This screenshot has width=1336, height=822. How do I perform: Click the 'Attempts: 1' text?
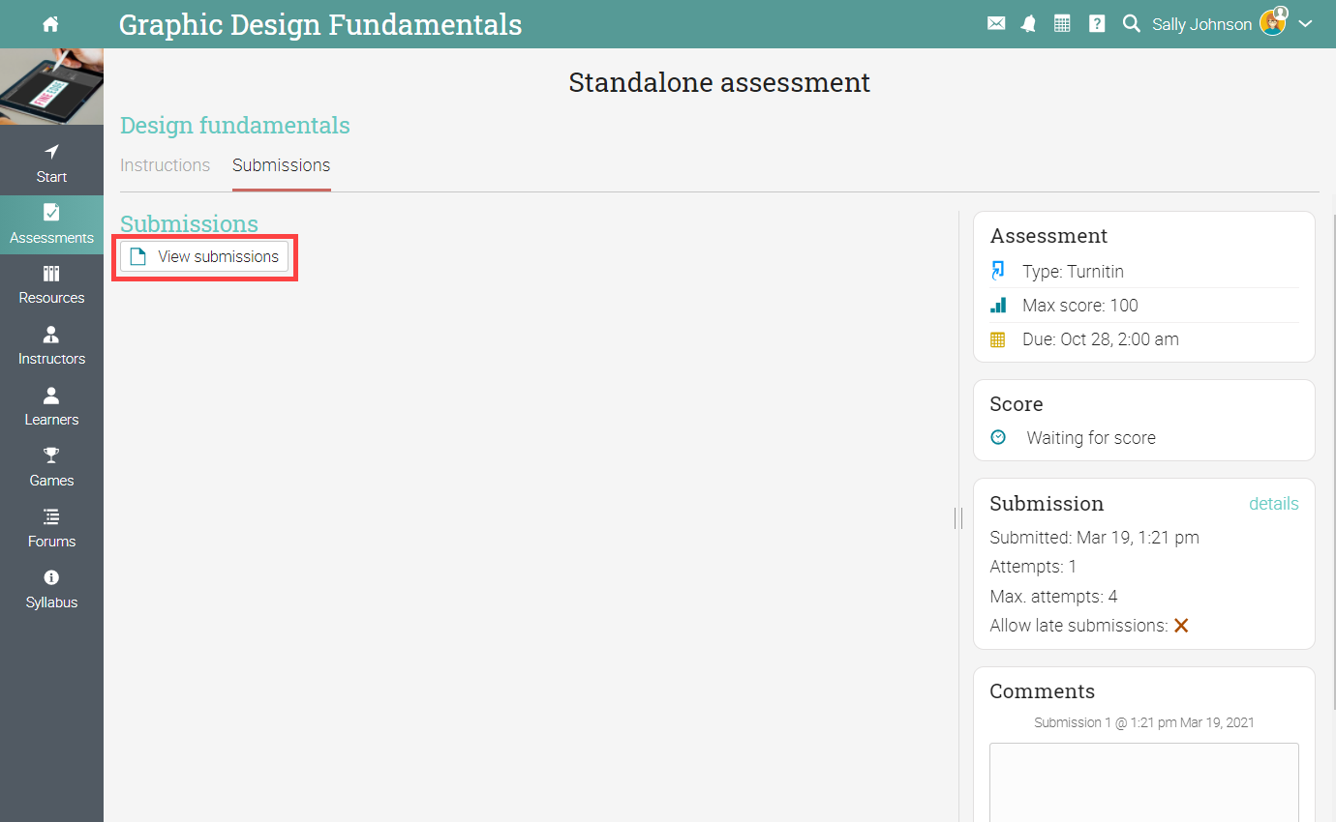pyautogui.click(x=1033, y=567)
